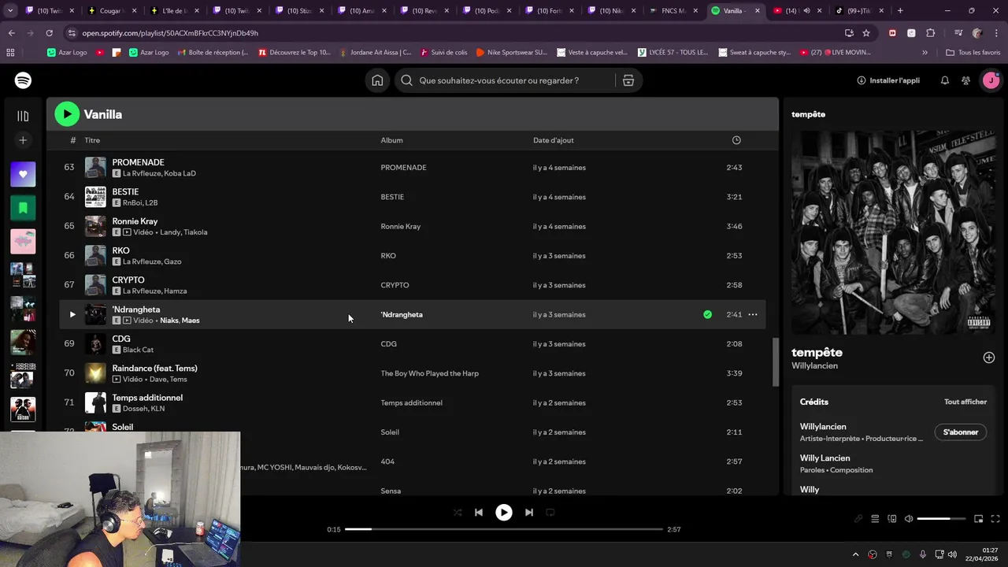The image size is (1008, 567).
Task: Play the Vanilla playlist with green button
Action: point(67,114)
